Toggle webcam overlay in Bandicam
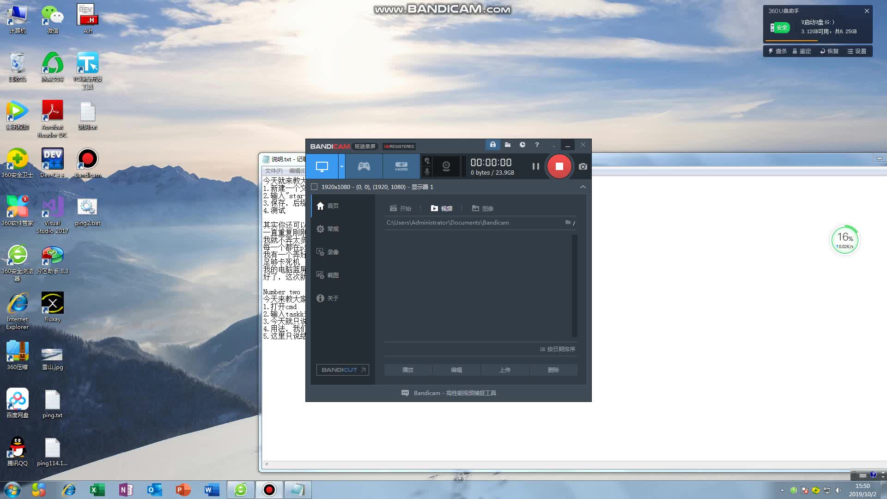 click(446, 166)
